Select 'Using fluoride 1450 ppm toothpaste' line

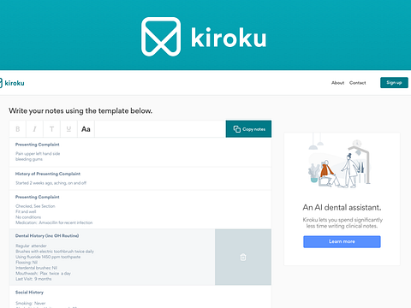point(48,257)
